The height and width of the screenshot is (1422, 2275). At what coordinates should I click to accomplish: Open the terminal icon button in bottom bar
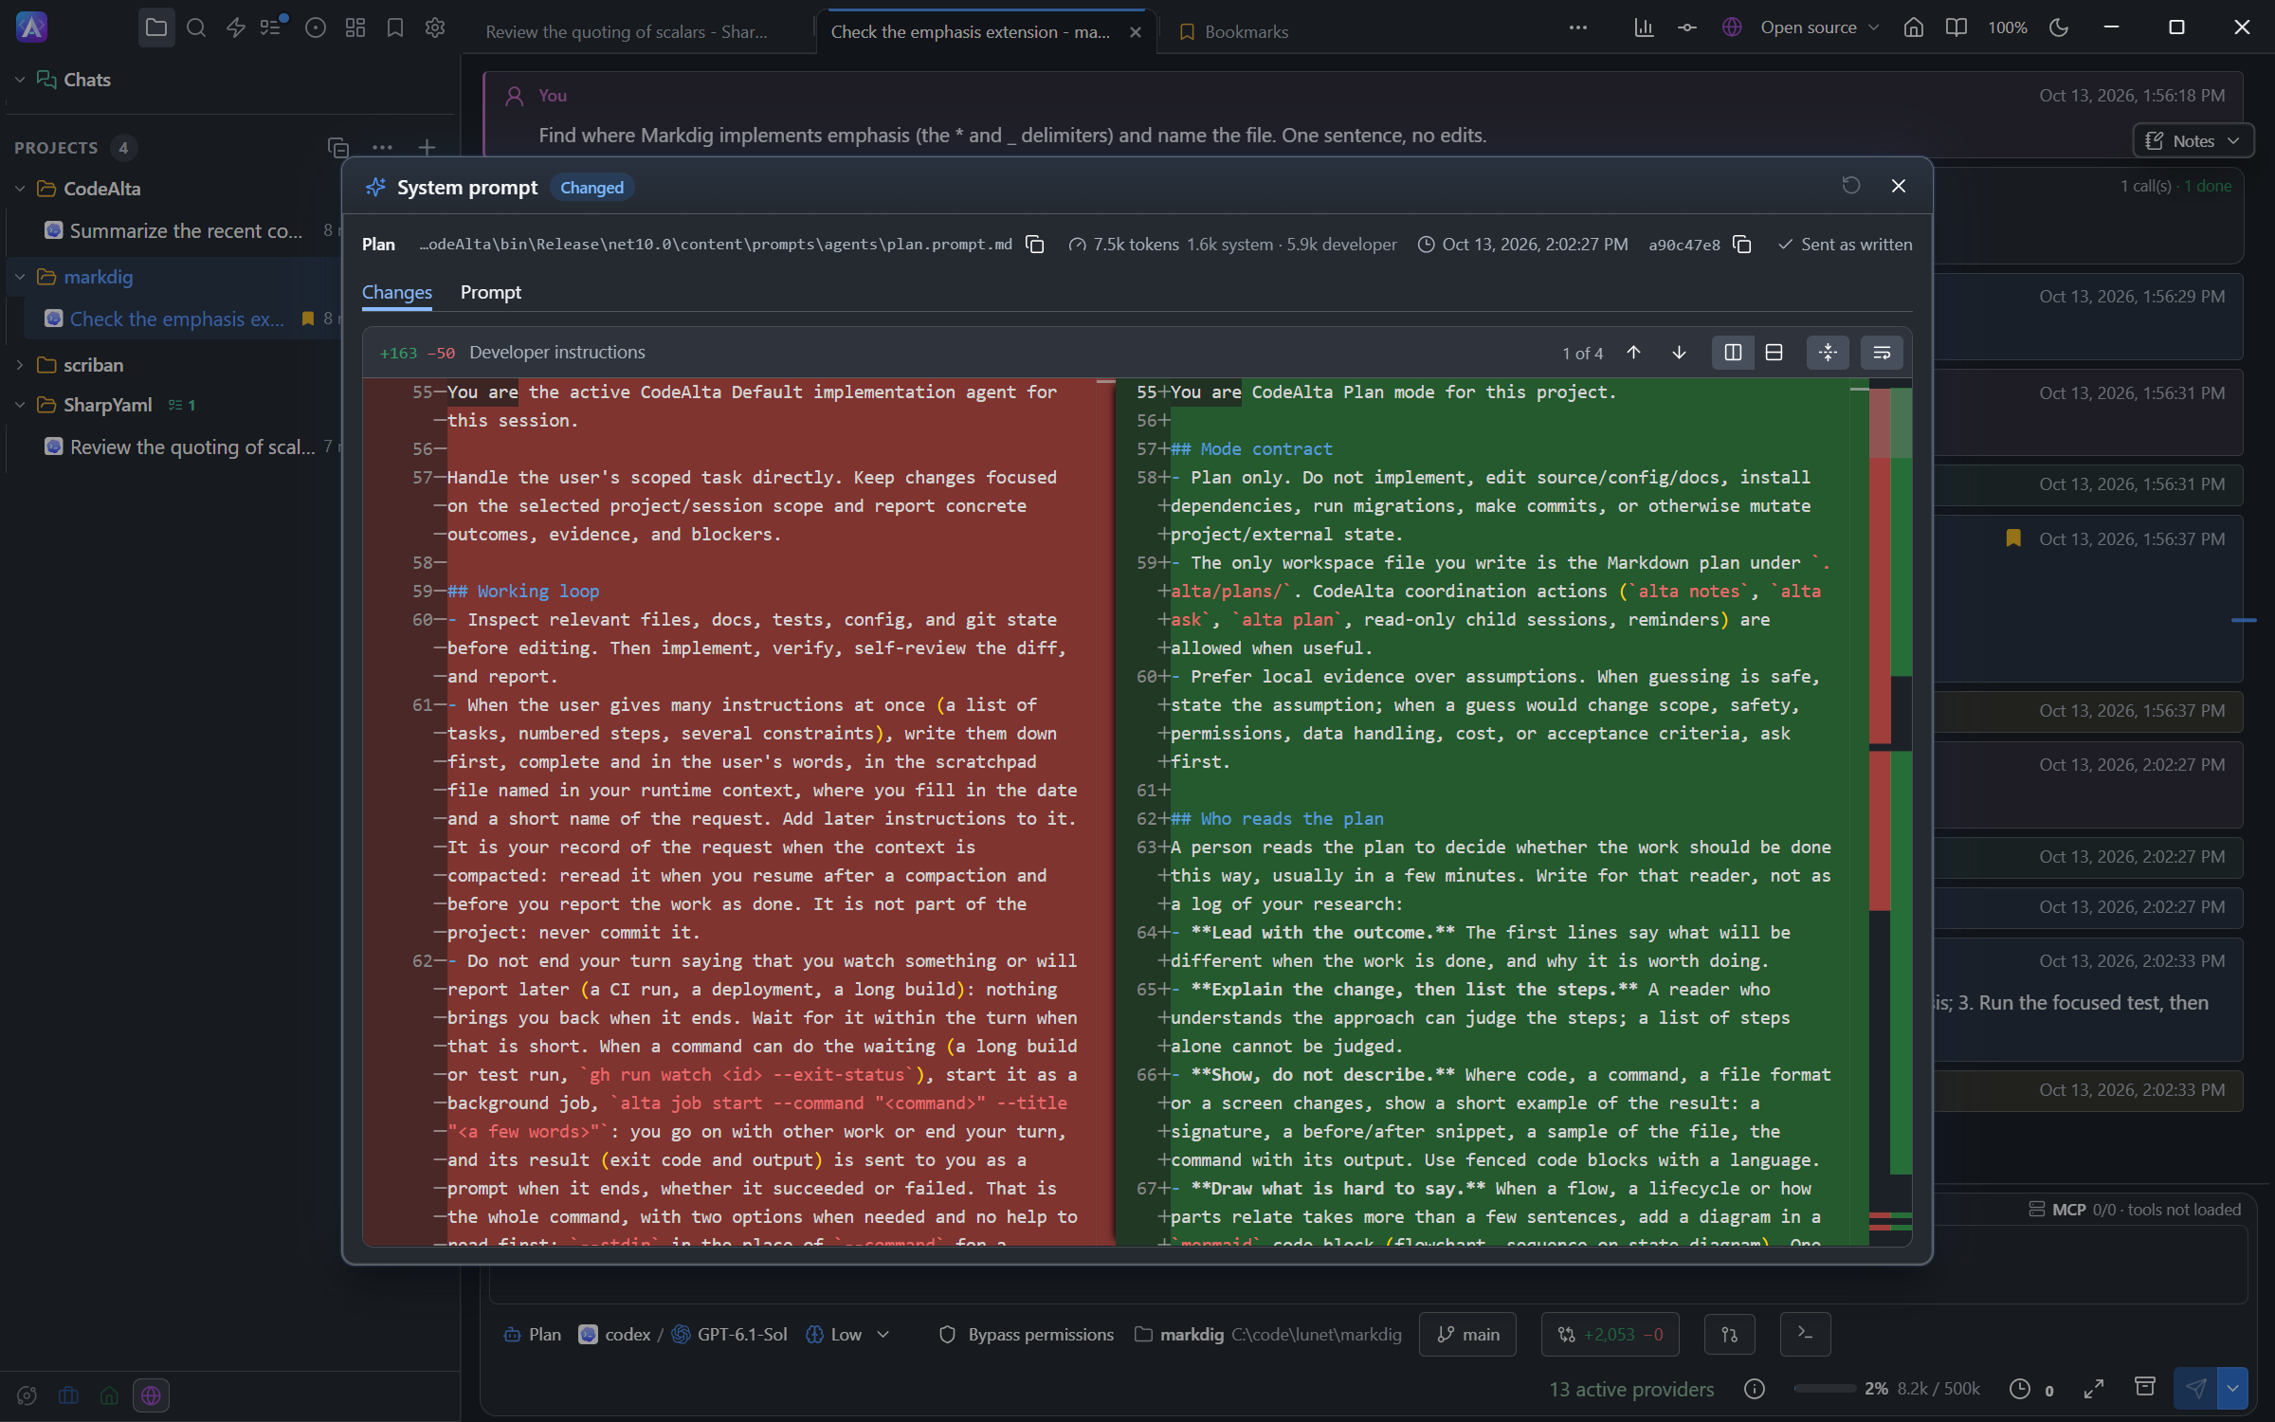click(x=1805, y=1334)
